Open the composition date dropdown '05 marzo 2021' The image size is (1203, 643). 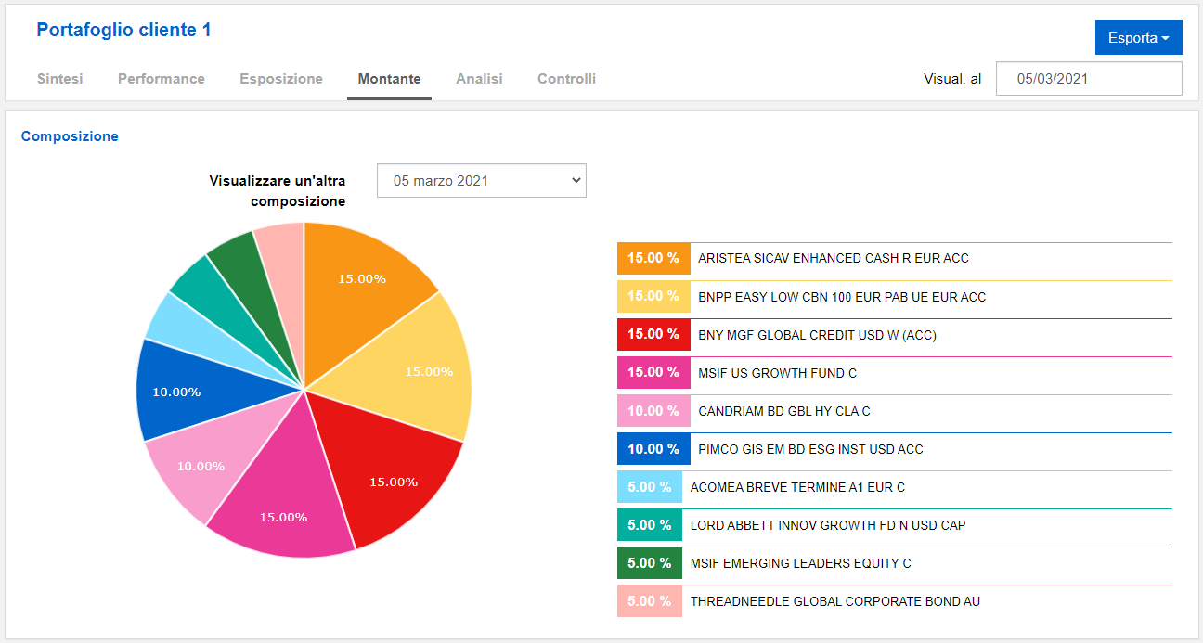click(481, 181)
